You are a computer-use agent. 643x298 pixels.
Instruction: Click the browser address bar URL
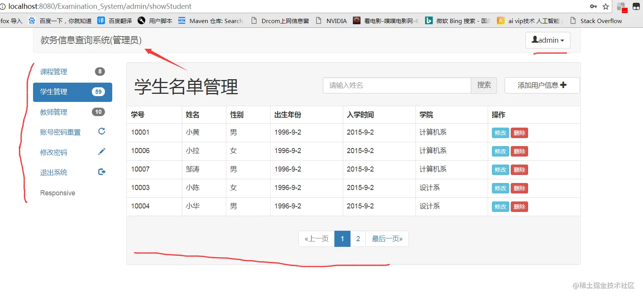(100, 6)
